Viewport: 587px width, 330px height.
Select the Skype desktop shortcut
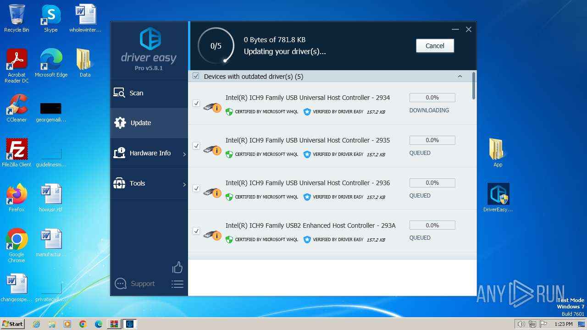[51, 18]
